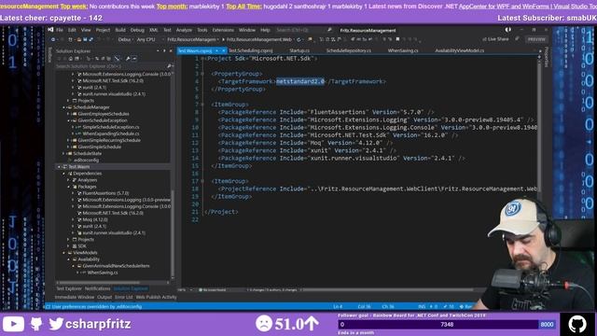Viewport: 597px width, 336px height.
Task: Open the Debug menu
Action: pos(137,30)
